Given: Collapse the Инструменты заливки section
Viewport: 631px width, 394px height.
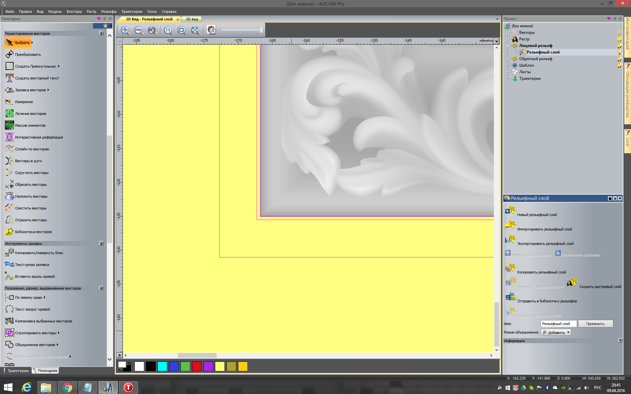Looking at the screenshot, I should [x=101, y=244].
